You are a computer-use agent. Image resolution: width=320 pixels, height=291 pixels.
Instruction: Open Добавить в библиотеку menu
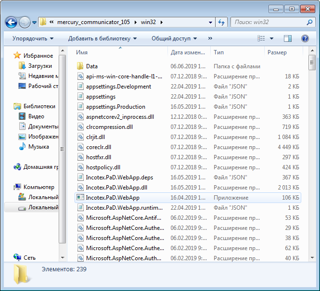(102, 38)
